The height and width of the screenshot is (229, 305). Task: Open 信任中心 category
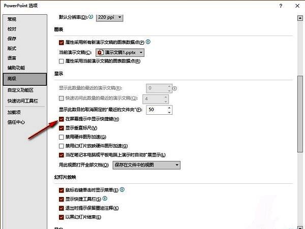[x=25, y=122]
